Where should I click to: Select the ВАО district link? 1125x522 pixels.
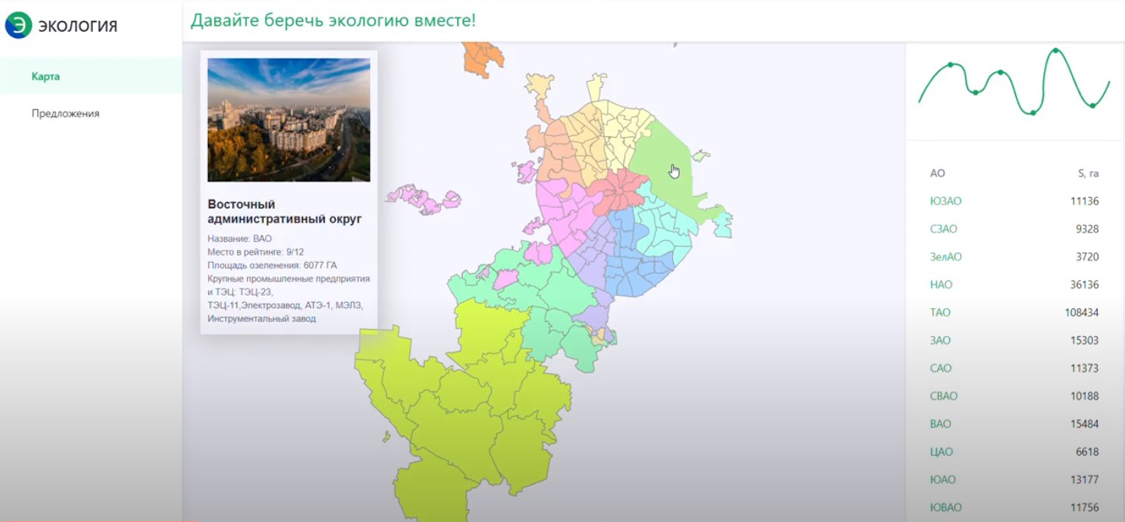click(940, 424)
